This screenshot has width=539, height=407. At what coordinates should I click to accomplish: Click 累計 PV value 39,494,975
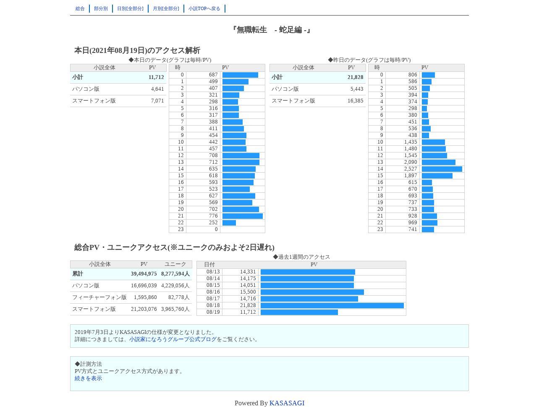tap(144, 274)
